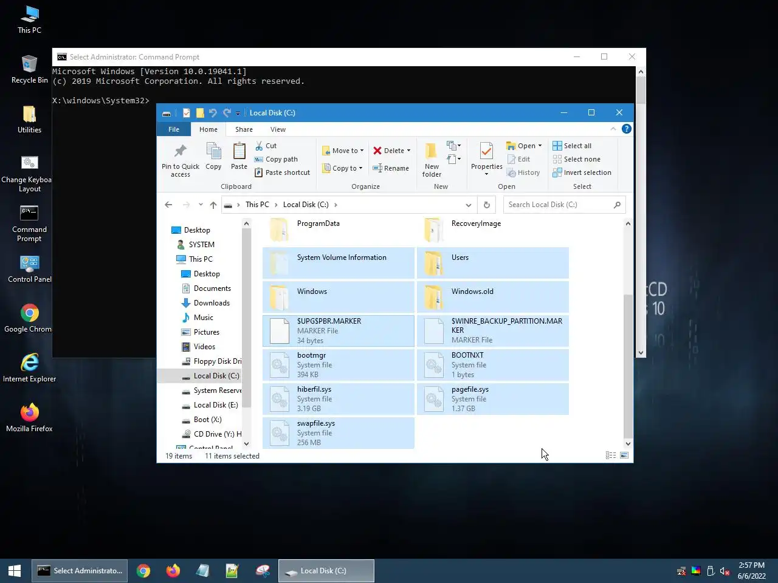Click Copy path in the ribbon
The width and height of the screenshot is (778, 583).
[276, 159]
